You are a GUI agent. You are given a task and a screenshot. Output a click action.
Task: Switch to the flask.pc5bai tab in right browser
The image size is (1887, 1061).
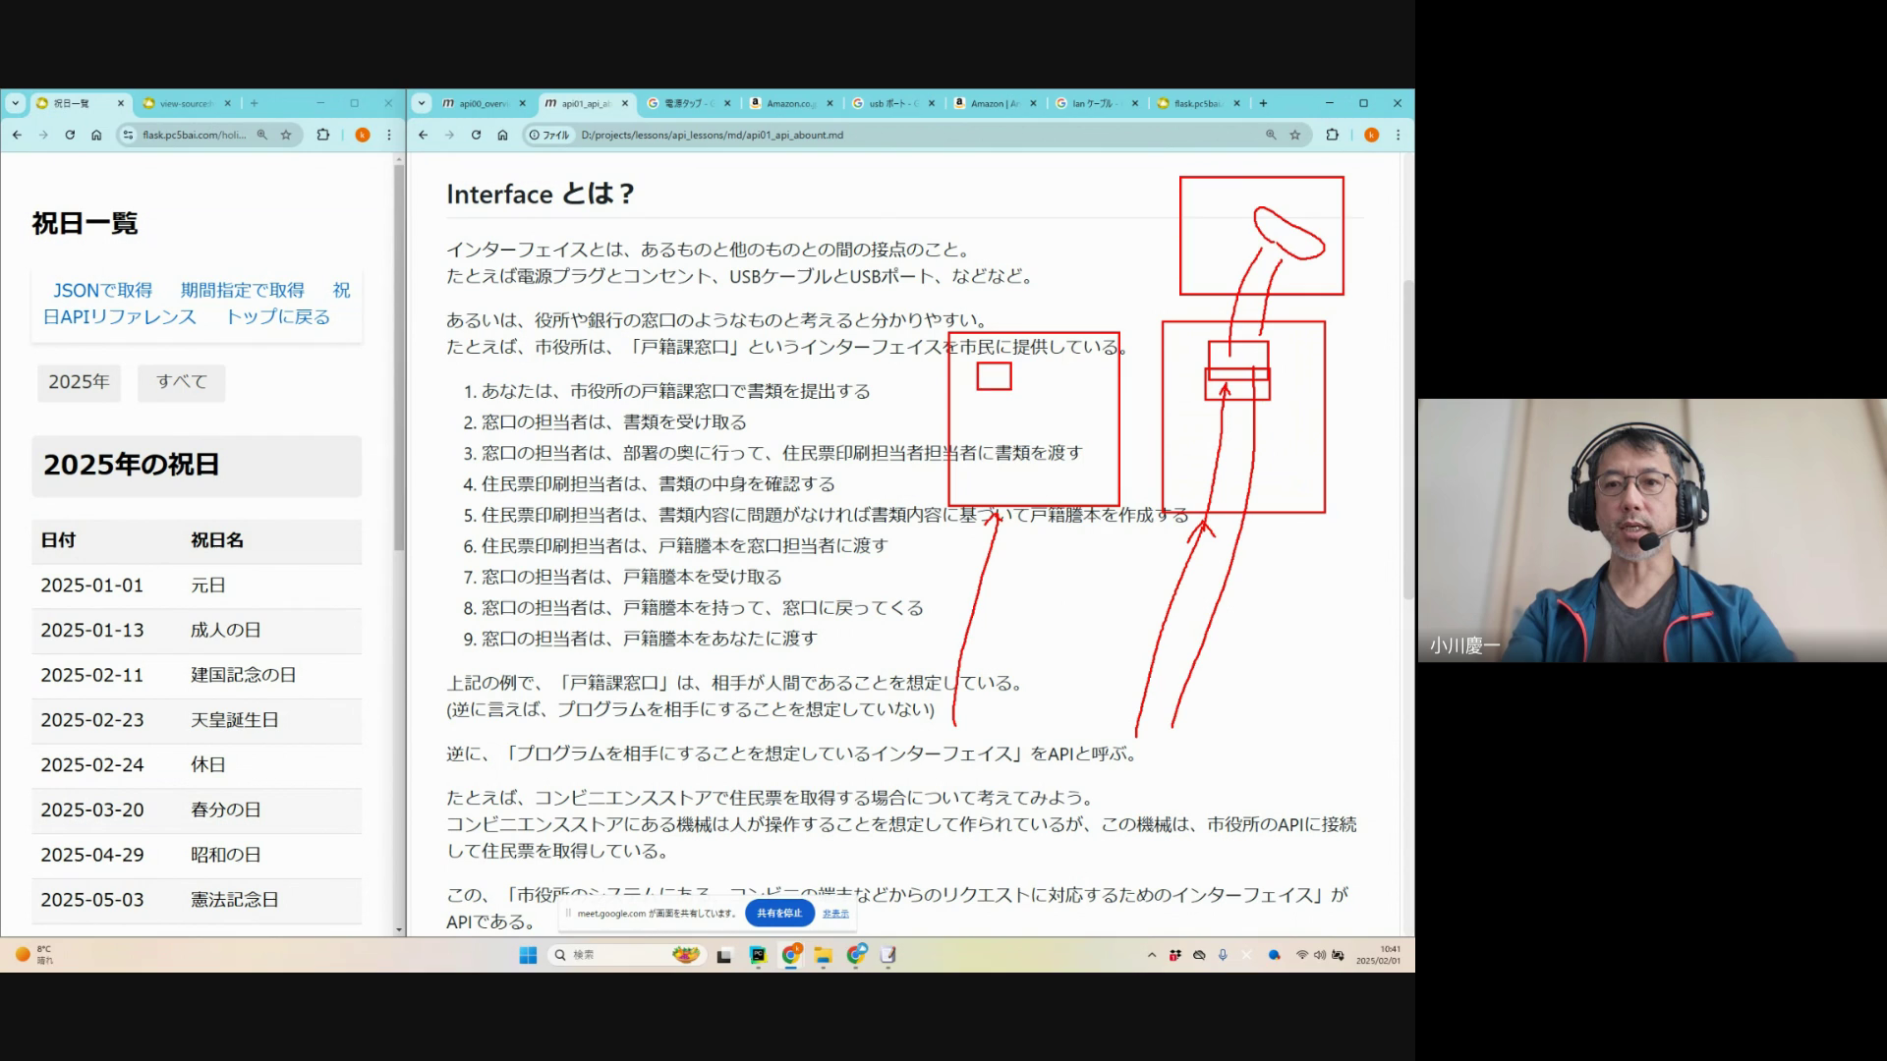click(1195, 103)
